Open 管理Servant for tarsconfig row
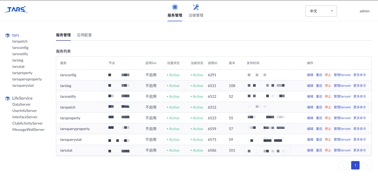 (342, 75)
